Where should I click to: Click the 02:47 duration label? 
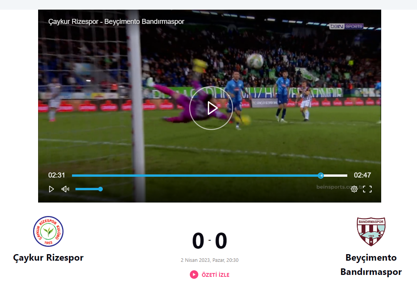tap(362, 175)
